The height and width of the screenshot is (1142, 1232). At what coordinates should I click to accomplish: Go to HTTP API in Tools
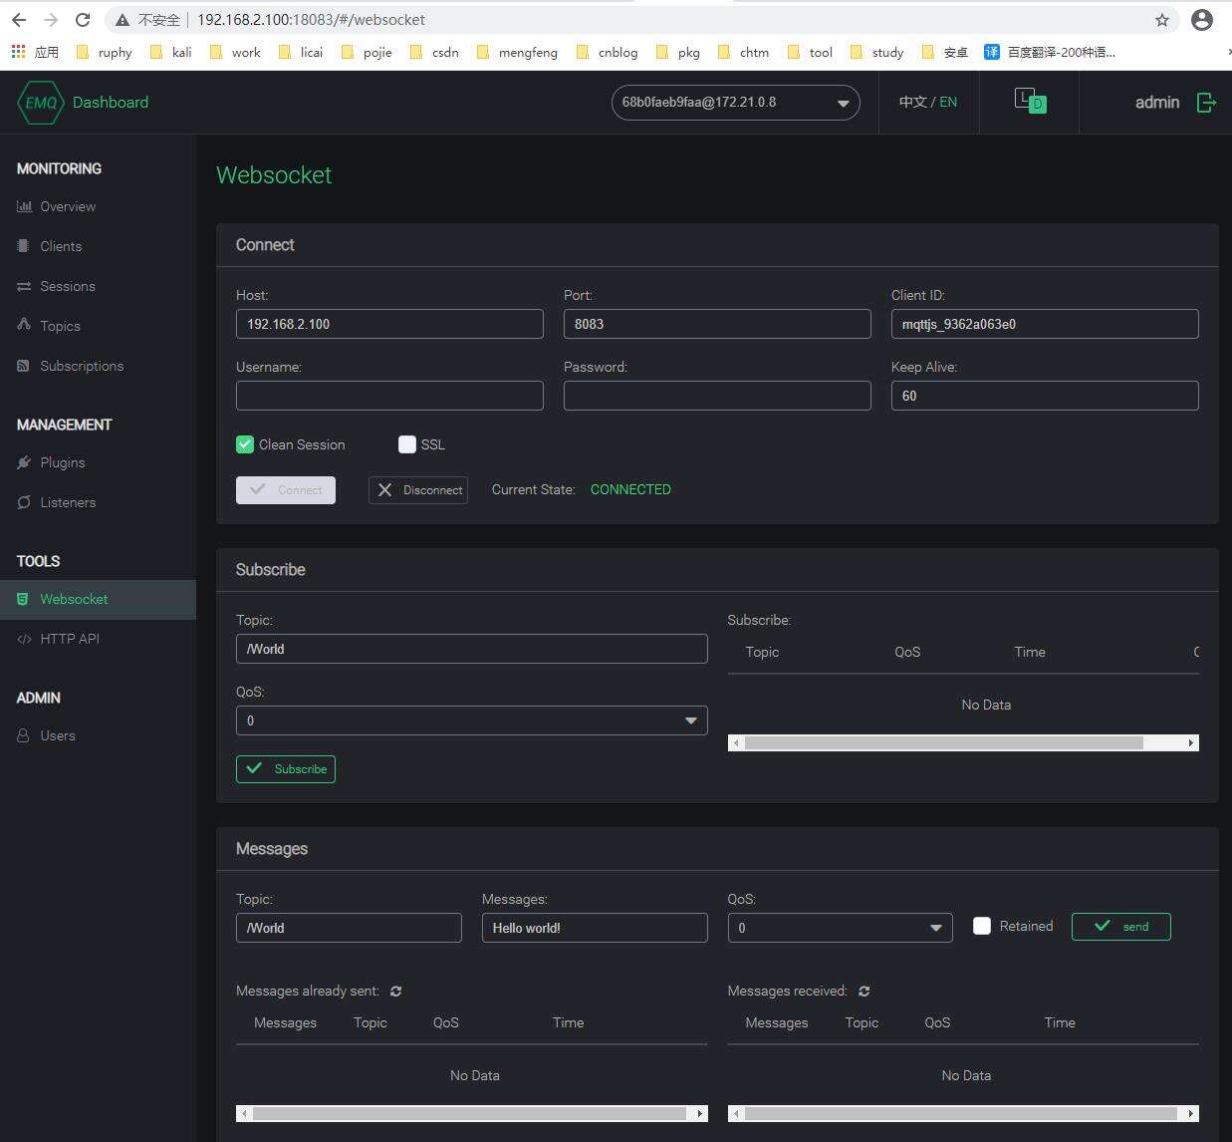click(x=70, y=639)
